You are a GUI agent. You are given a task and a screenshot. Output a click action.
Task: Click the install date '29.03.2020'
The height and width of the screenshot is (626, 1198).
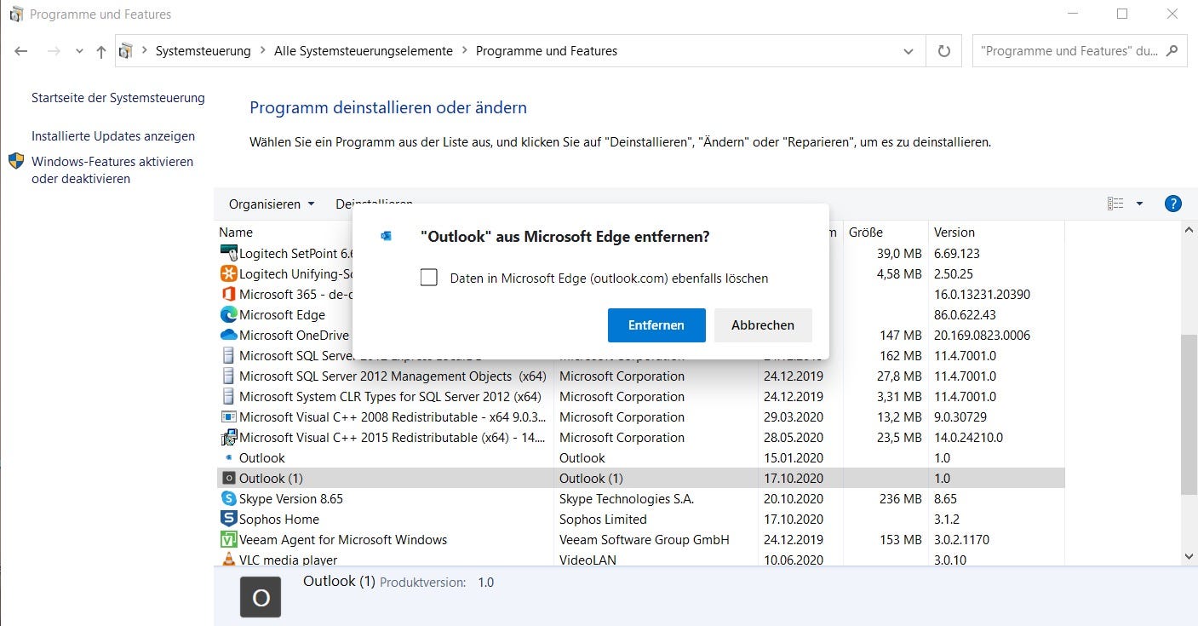[794, 416]
